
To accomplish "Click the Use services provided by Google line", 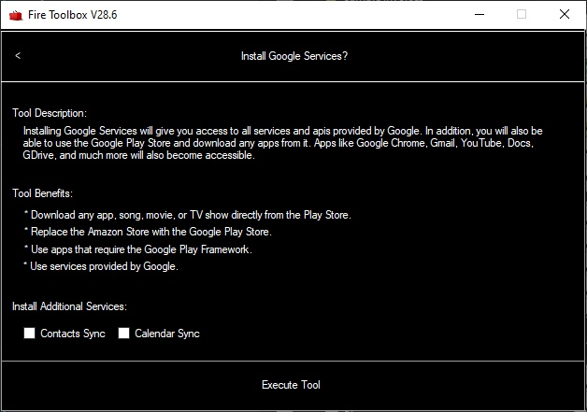I will coord(101,266).
